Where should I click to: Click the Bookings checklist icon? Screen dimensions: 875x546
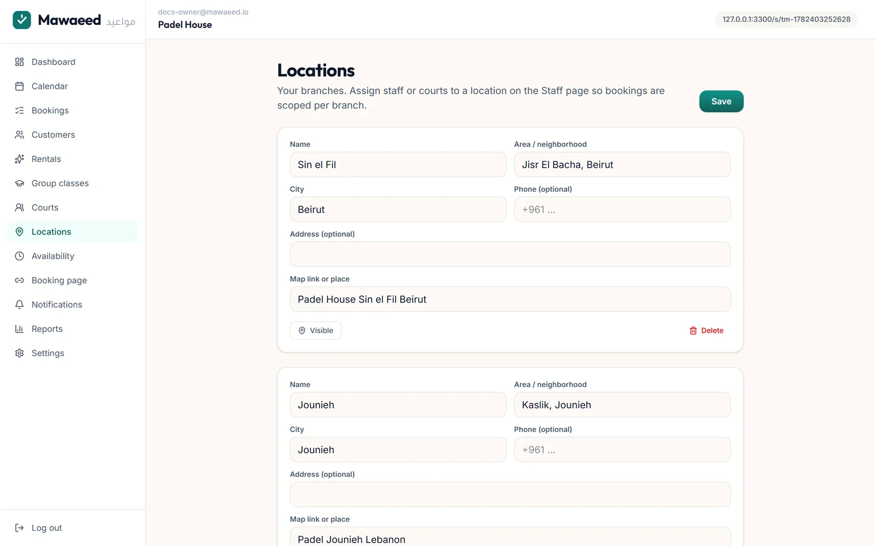tap(19, 110)
